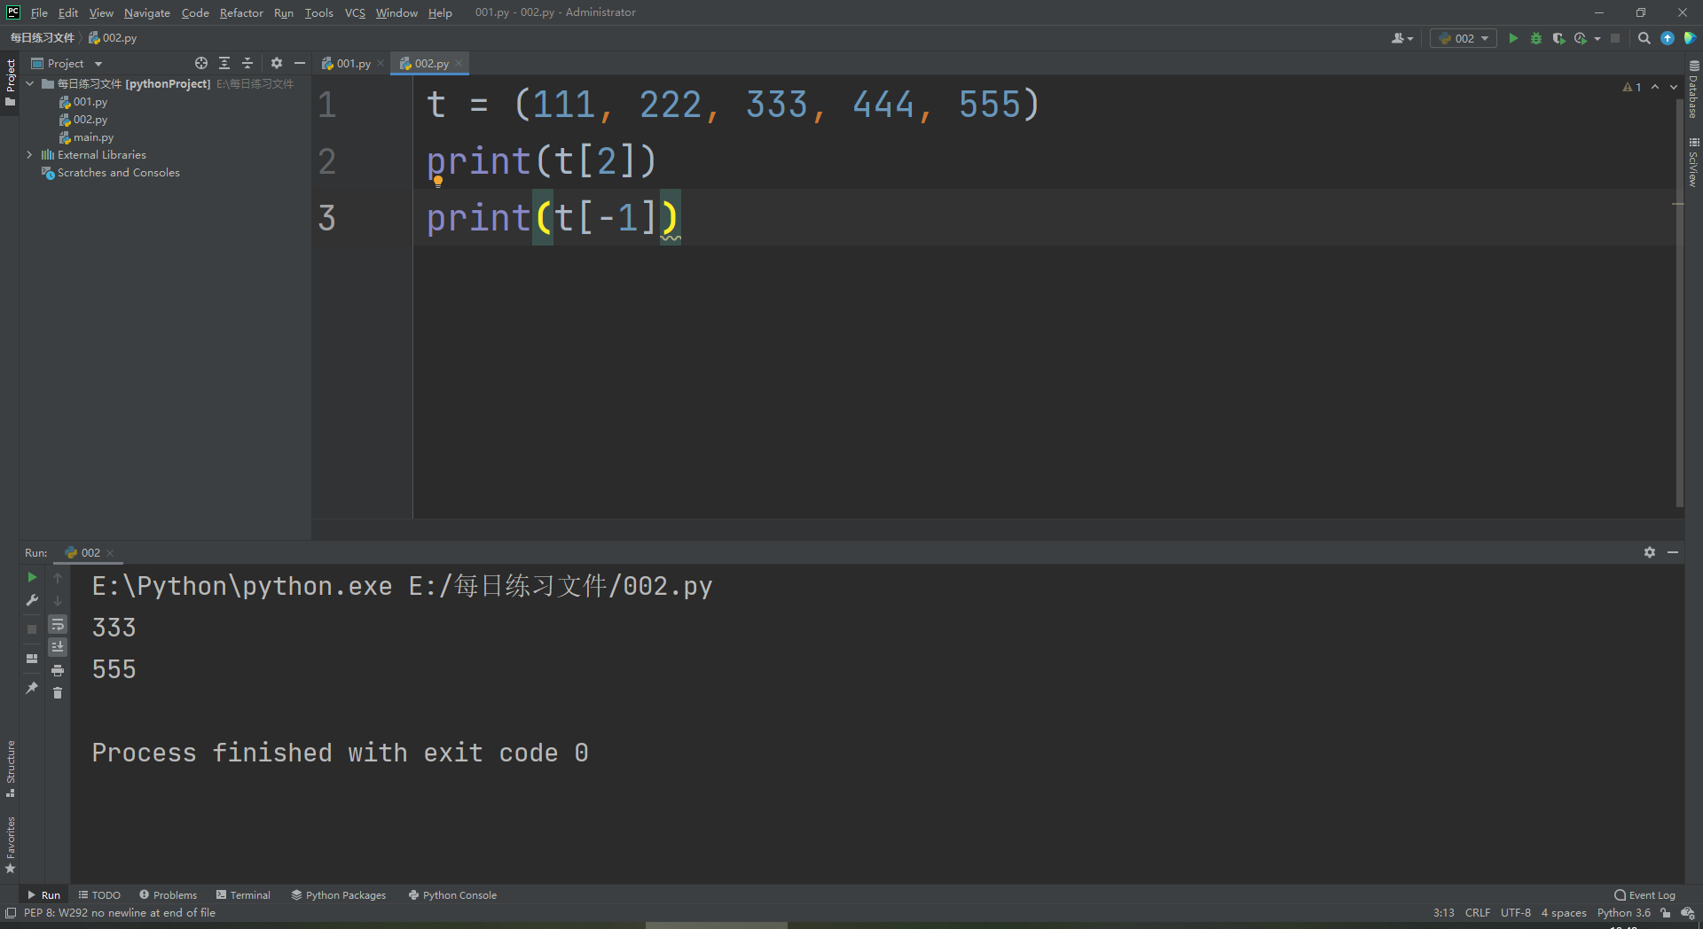This screenshot has width=1703, height=929.
Task: Open the Python Packages tool window
Action: [x=338, y=894]
